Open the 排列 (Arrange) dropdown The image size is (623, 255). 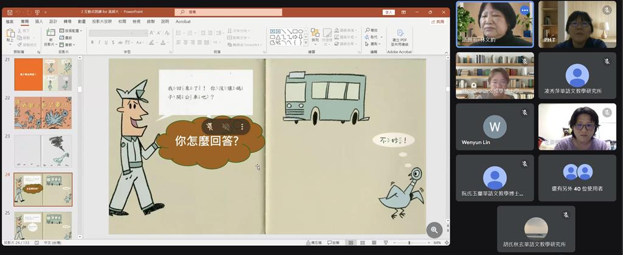pos(315,35)
